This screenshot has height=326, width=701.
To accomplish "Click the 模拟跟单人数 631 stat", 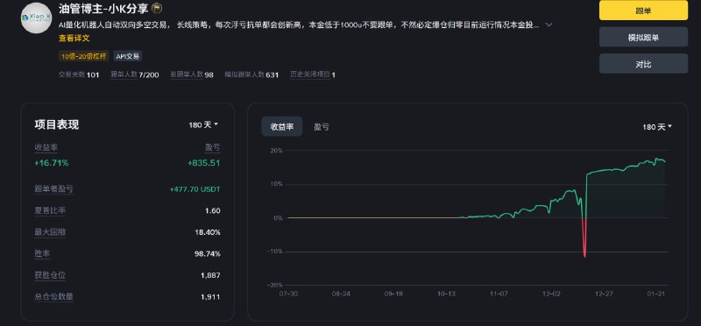I will pyautogui.click(x=251, y=74).
